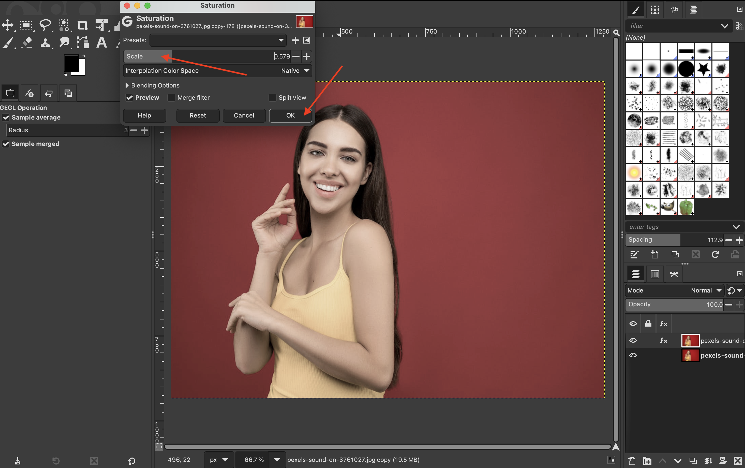Select the Free Select lasso tool
This screenshot has height=468, width=745.
pos(45,25)
